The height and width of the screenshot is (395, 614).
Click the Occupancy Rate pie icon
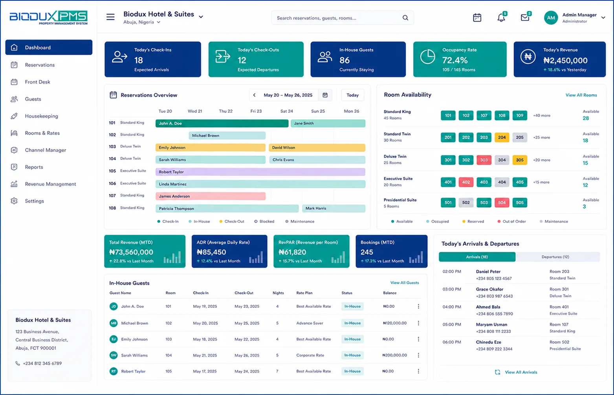427,57
